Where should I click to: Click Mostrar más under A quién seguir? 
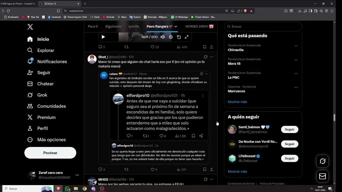(x=237, y=171)
